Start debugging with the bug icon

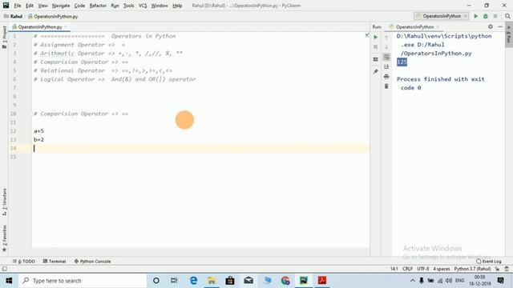click(486, 16)
